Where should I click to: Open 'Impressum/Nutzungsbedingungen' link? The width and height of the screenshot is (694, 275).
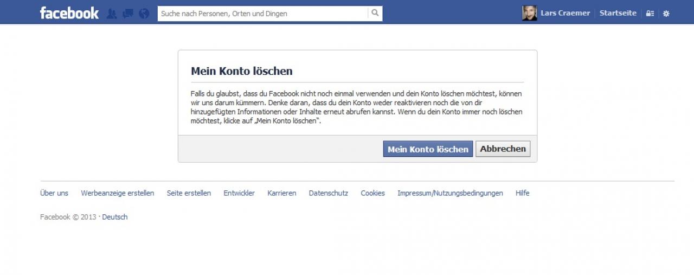point(450,193)
